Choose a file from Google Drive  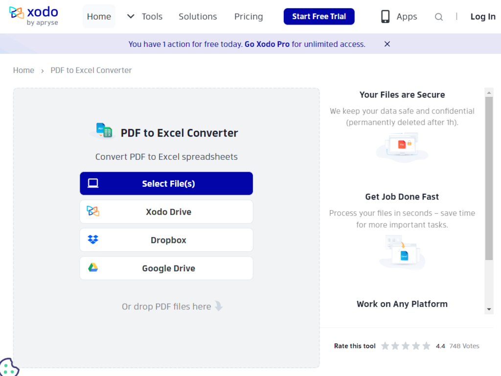click(166, 268)
